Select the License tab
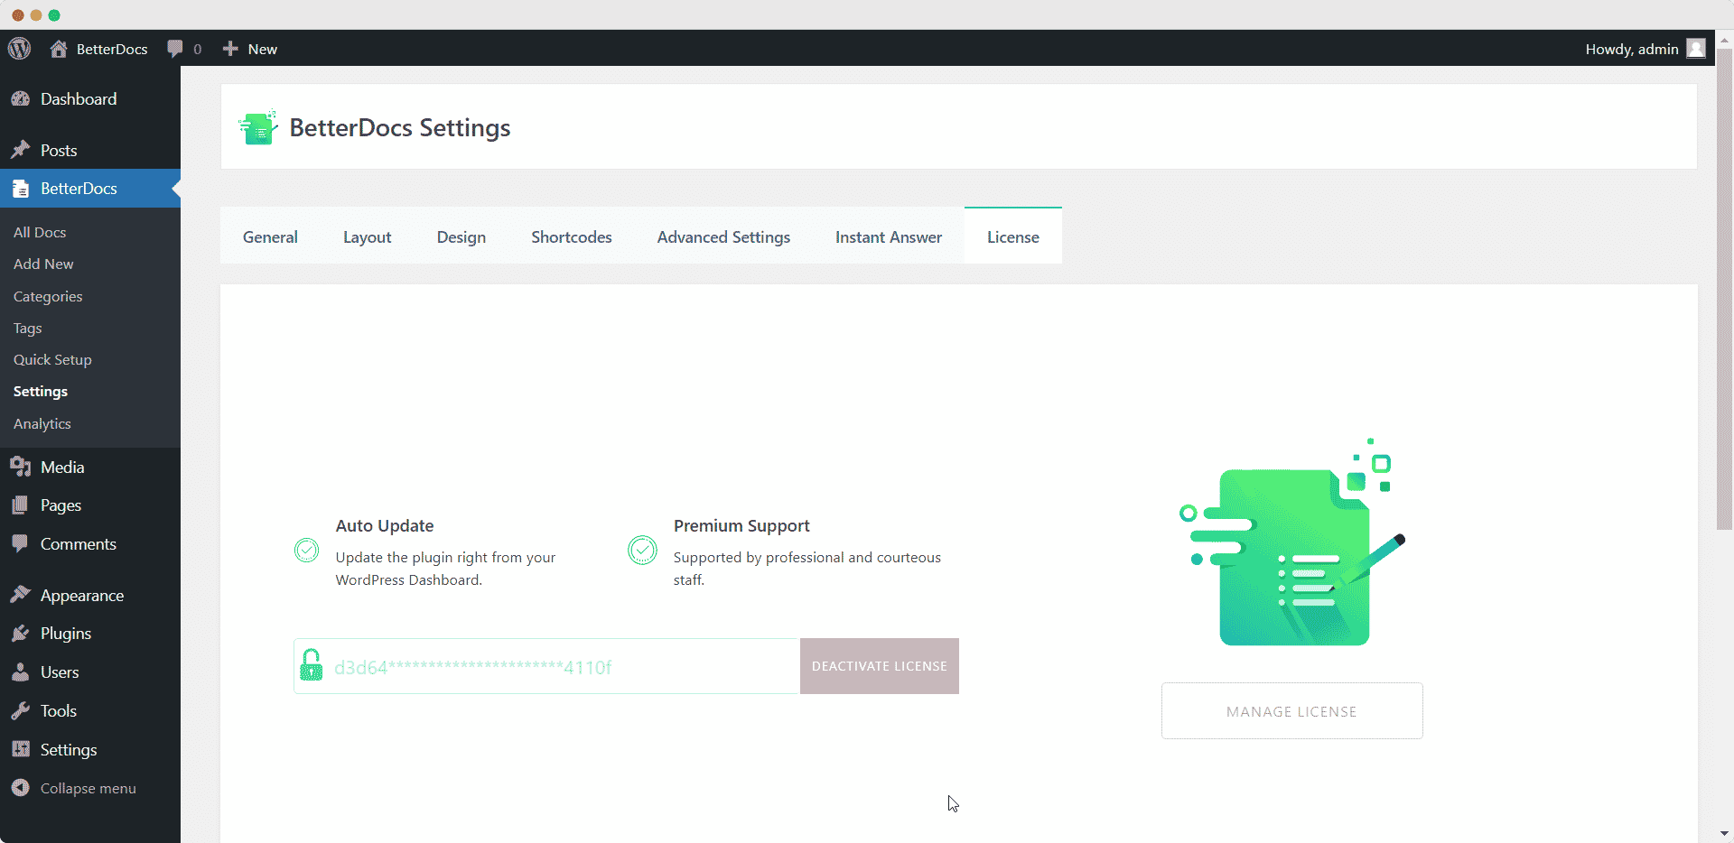 click(x=1013, y=236)
